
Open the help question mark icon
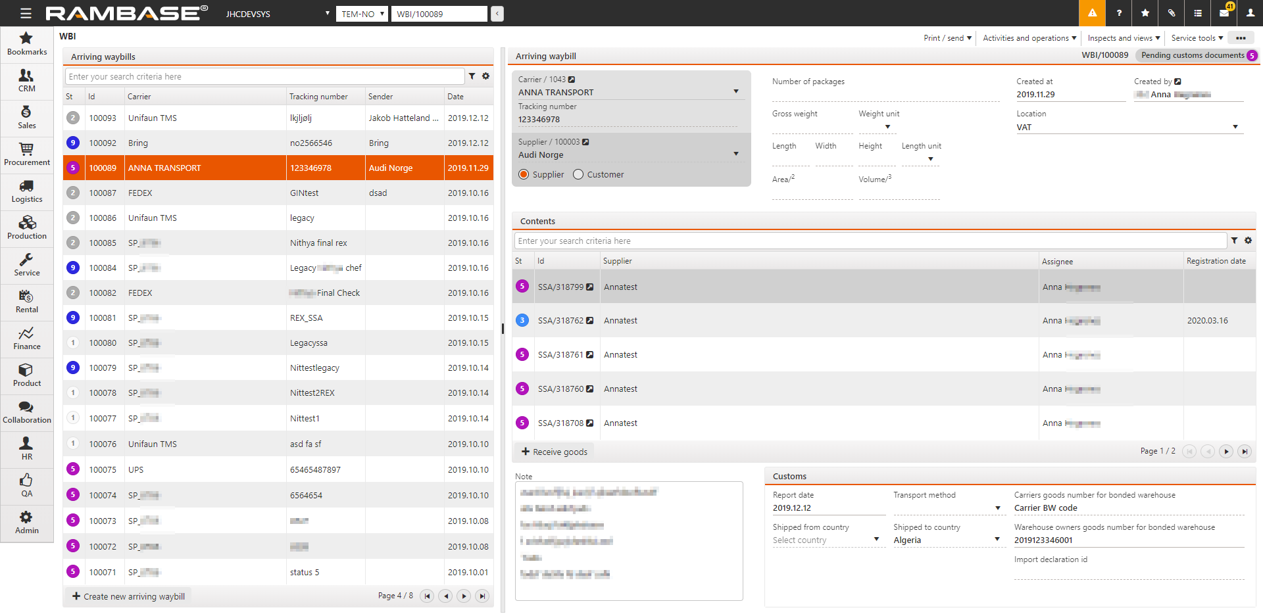1119,13
